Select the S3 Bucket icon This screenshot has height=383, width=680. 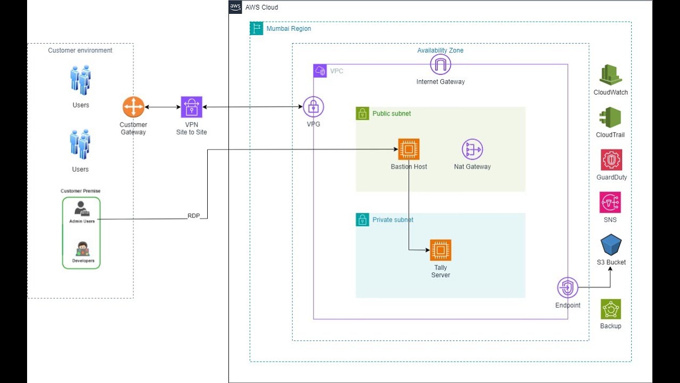(x=611, y=245)
